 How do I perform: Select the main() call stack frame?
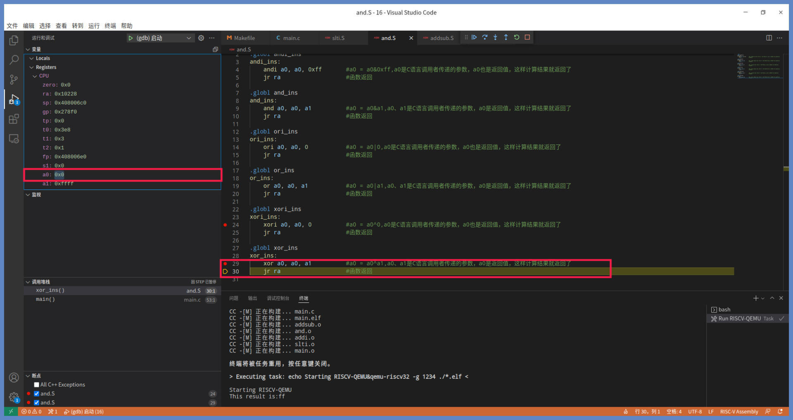pos(45,300)
